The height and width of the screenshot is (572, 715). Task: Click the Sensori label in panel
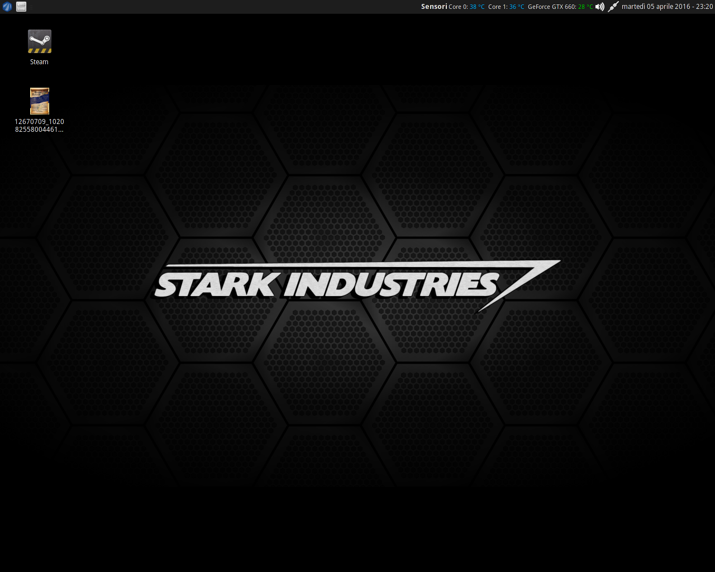click(434, 7)
